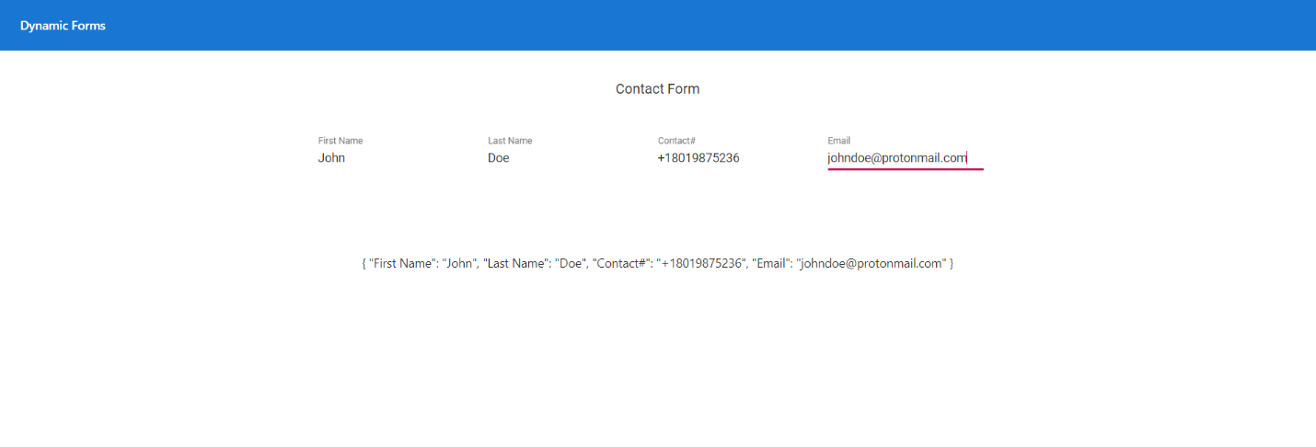The width and height of the screenshot is (1316, 447).
Task: Click the Contact# field label
Action: (x=676, y=141)
